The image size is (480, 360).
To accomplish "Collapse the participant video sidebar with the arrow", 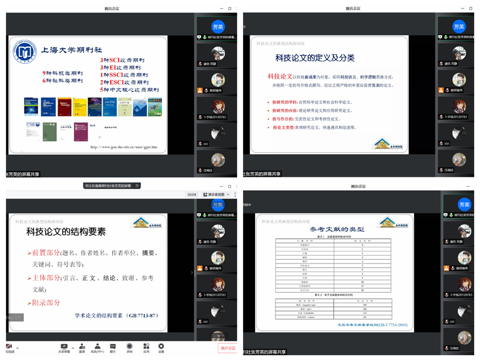I will pos(192,272).
